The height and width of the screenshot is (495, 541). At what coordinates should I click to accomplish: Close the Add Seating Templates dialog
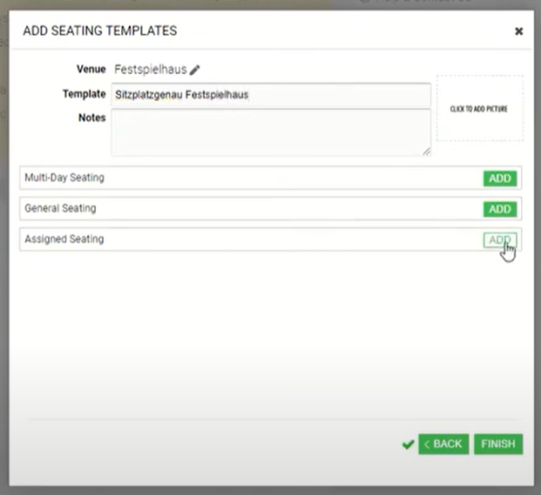pyautogui.click(x=518, y=31)
